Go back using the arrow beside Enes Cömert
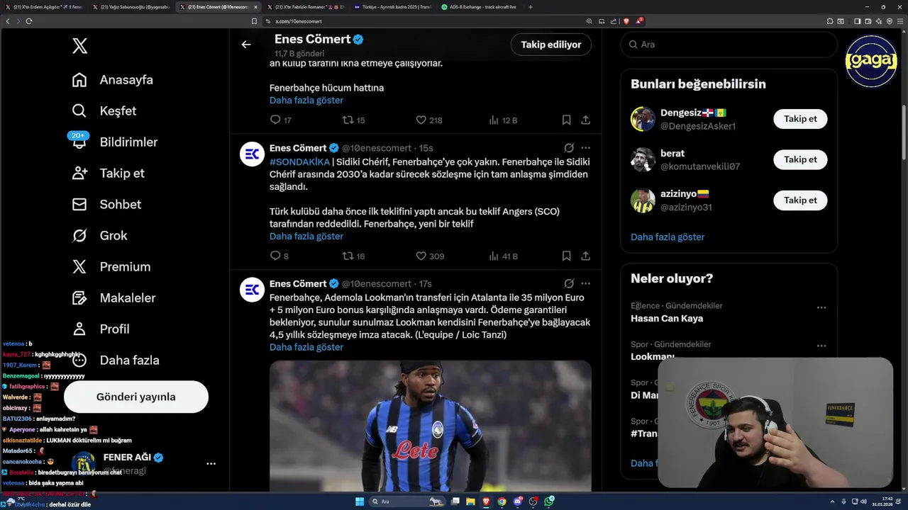This screenshot has height=510, width=908. [x=246, y=45]
